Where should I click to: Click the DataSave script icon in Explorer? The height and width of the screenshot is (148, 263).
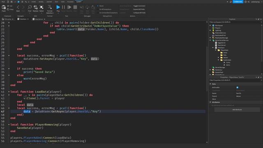point(216,48)
